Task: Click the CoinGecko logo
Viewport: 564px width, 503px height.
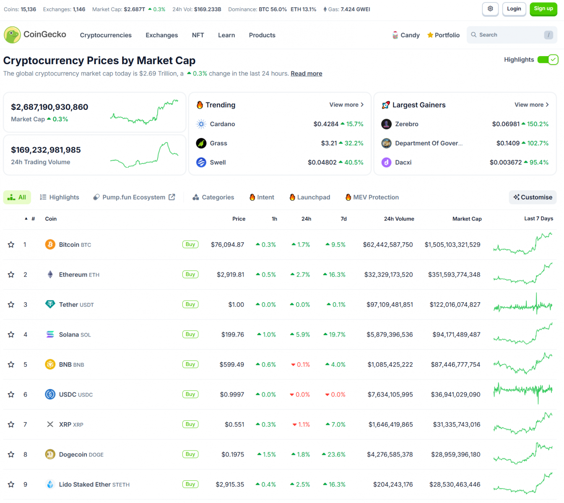Action: (x=35, y=35)
